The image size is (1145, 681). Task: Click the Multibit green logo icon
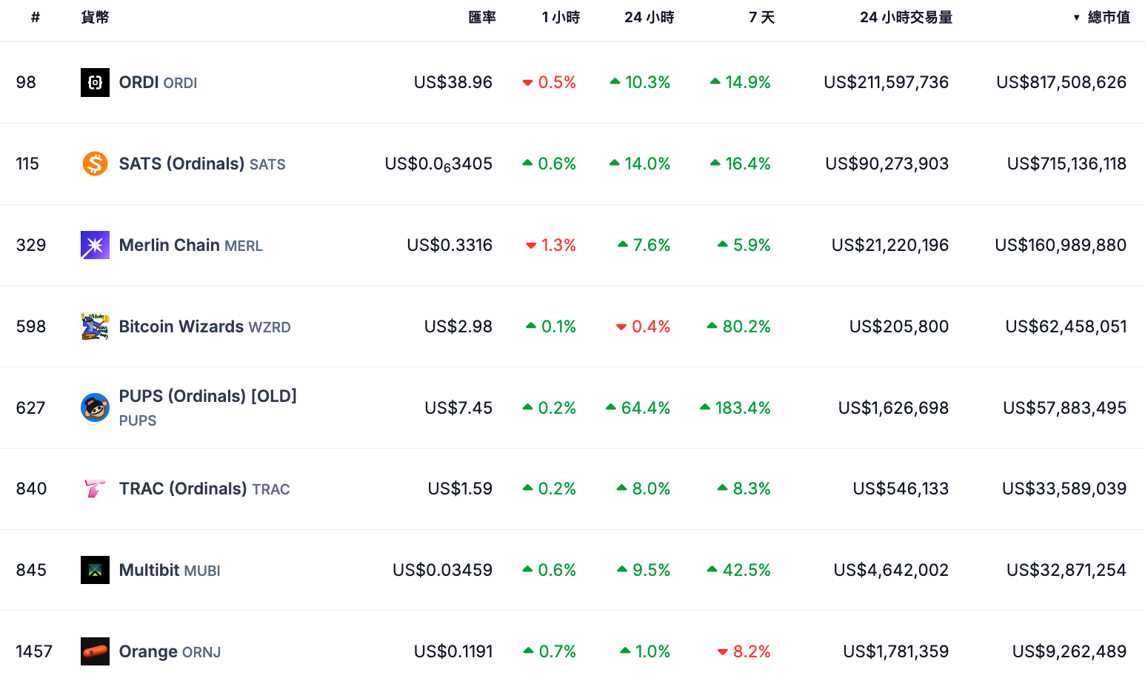click(95, 570)
